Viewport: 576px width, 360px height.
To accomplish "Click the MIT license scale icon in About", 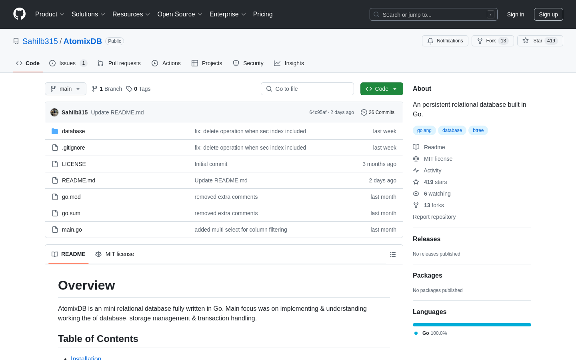I will [416, 159].
